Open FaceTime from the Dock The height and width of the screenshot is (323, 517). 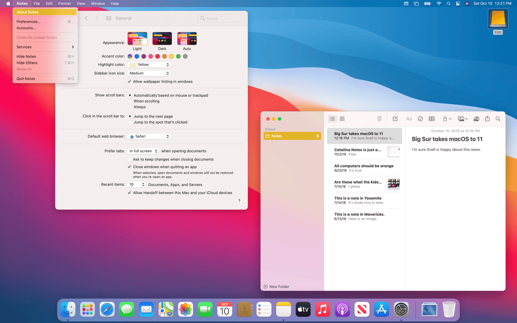click(205, 310)
